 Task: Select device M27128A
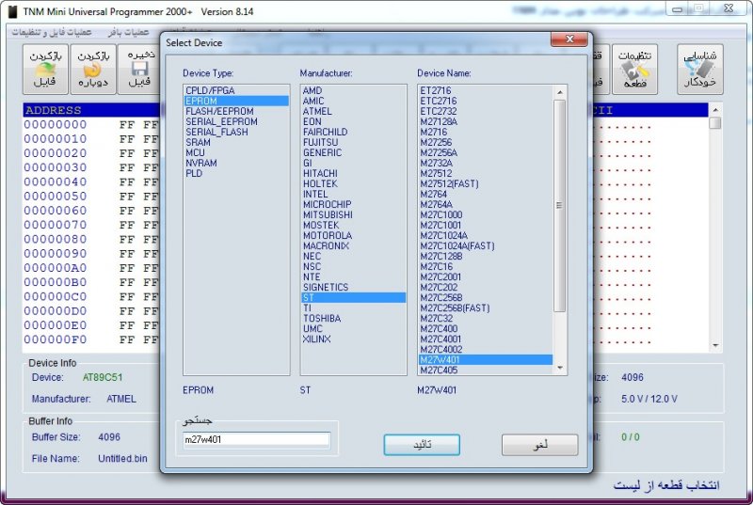[x=486, y=122]
